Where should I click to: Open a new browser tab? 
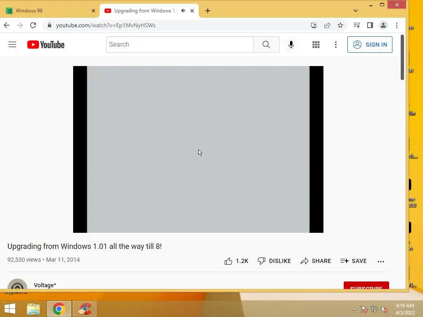point(208,11)
